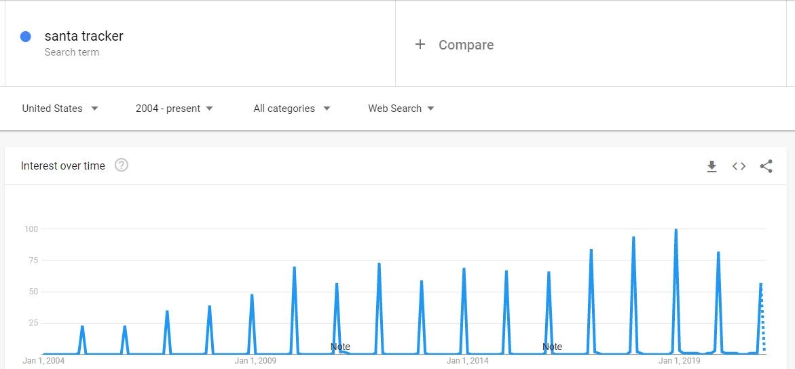Click the Jan 1, 2009 axis label
This screenshot has width=795, height=369.
(x=255, y=361)
